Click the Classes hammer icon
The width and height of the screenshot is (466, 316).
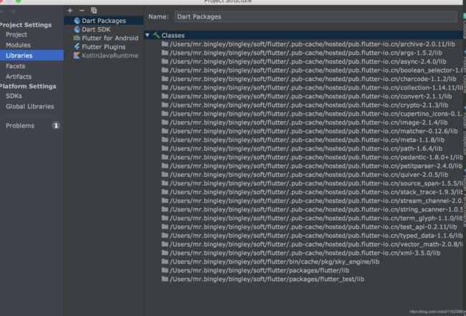click(156, 35)
